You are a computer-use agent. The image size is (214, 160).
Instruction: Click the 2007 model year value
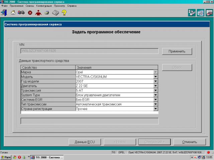[x=114, y=81]
